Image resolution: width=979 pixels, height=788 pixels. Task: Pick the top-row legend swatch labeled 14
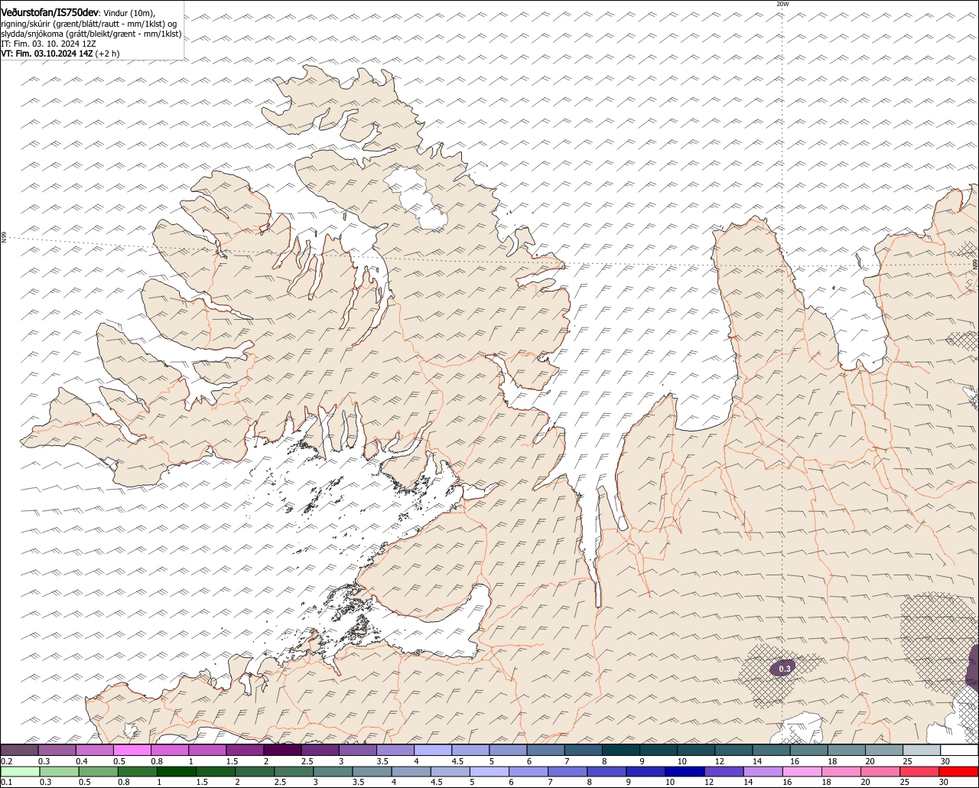coord(771,750)
